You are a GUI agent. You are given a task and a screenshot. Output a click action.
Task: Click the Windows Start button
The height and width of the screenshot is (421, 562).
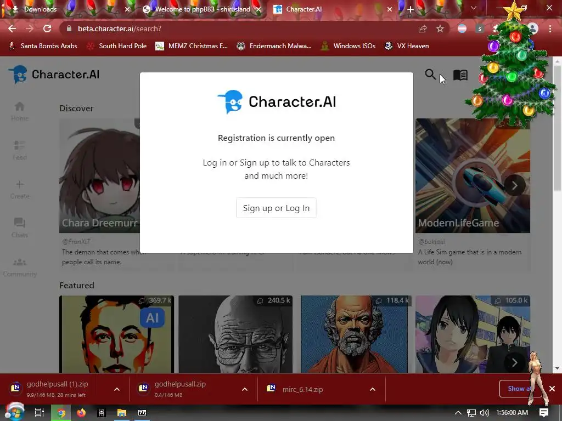tap(14, 412)
